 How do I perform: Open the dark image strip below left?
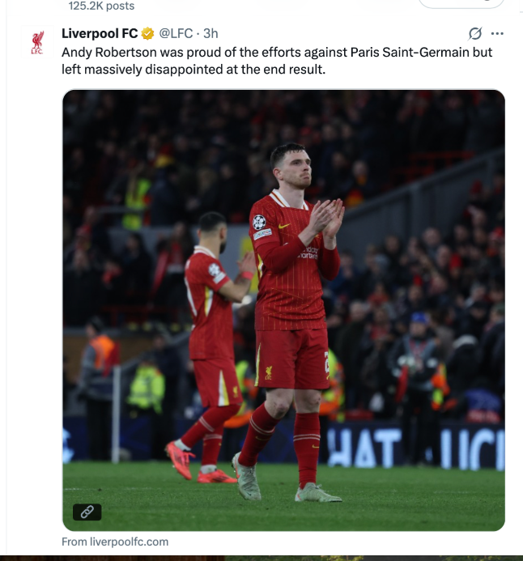[111, 558]
